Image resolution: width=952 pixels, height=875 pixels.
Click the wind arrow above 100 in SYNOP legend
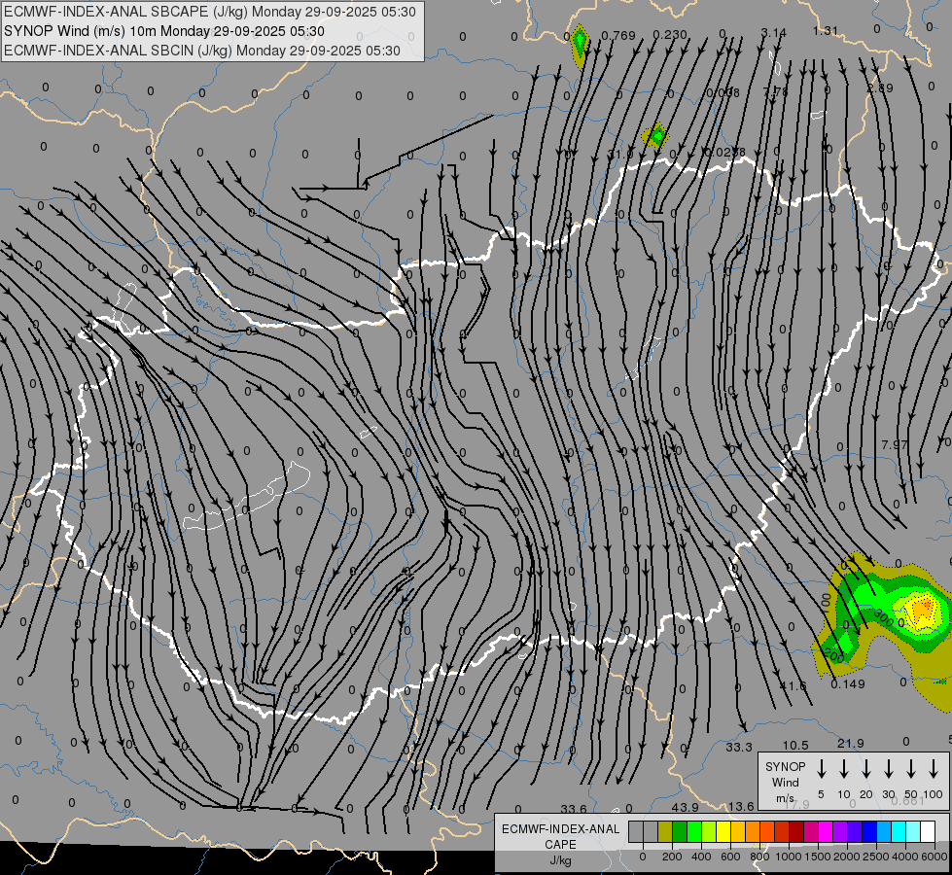click(x=934, y=769)
